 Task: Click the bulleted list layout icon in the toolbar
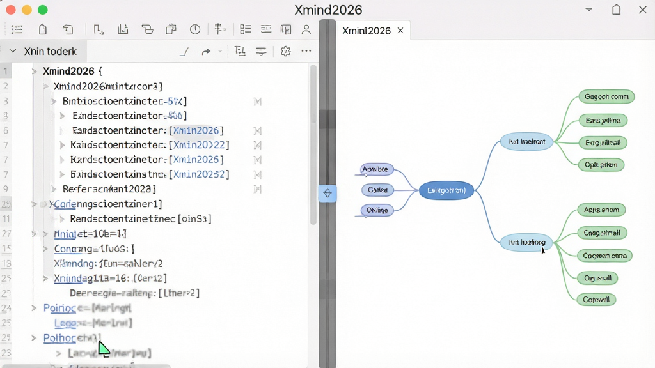point(246,29)
